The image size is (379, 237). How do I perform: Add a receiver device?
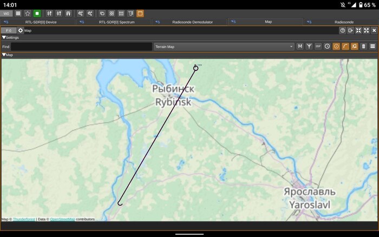(49, 14)
